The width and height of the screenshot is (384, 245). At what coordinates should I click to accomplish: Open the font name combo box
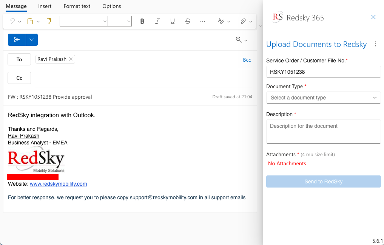coord(84,21)
